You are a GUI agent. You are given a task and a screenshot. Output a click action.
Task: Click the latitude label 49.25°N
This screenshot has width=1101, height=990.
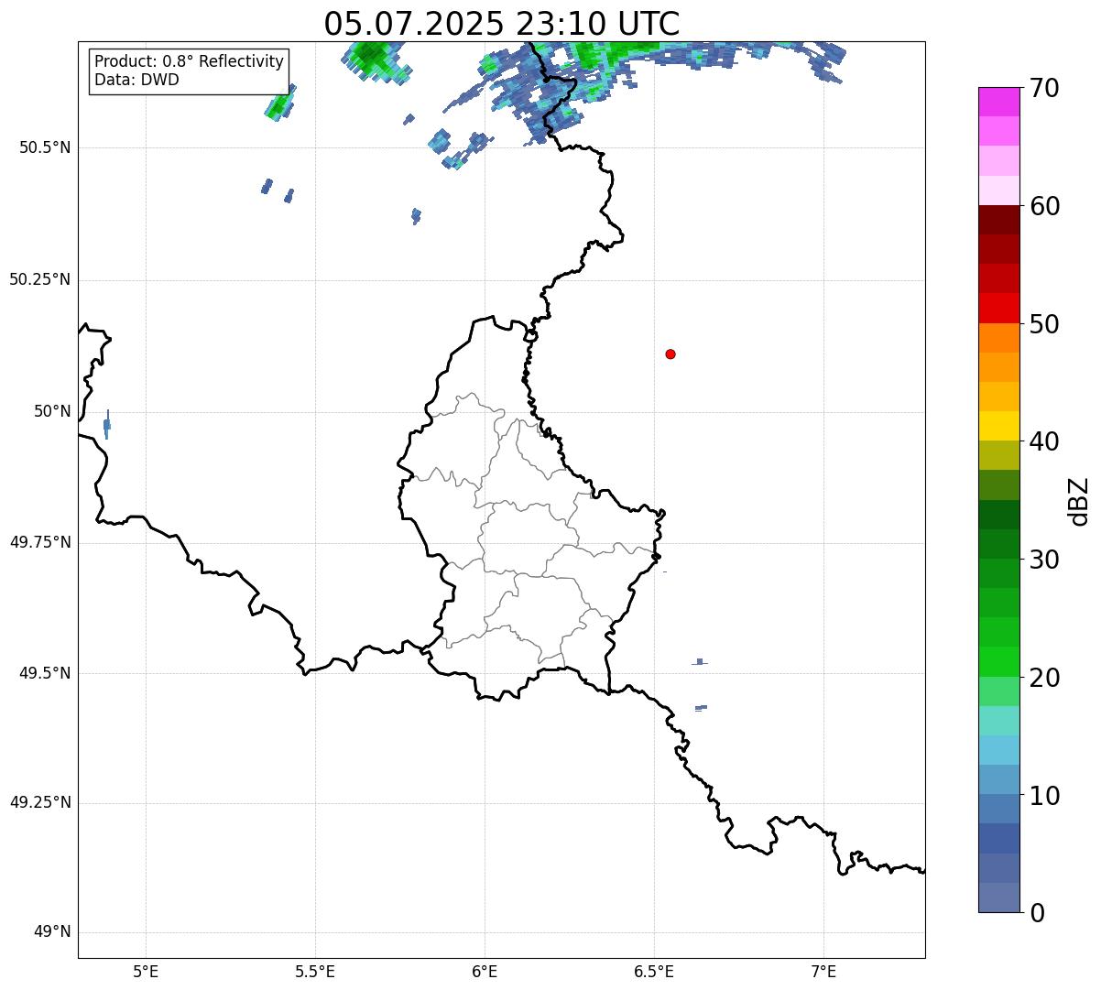pos(40,803)
